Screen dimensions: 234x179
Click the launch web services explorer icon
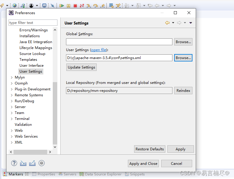pos(23,6)
